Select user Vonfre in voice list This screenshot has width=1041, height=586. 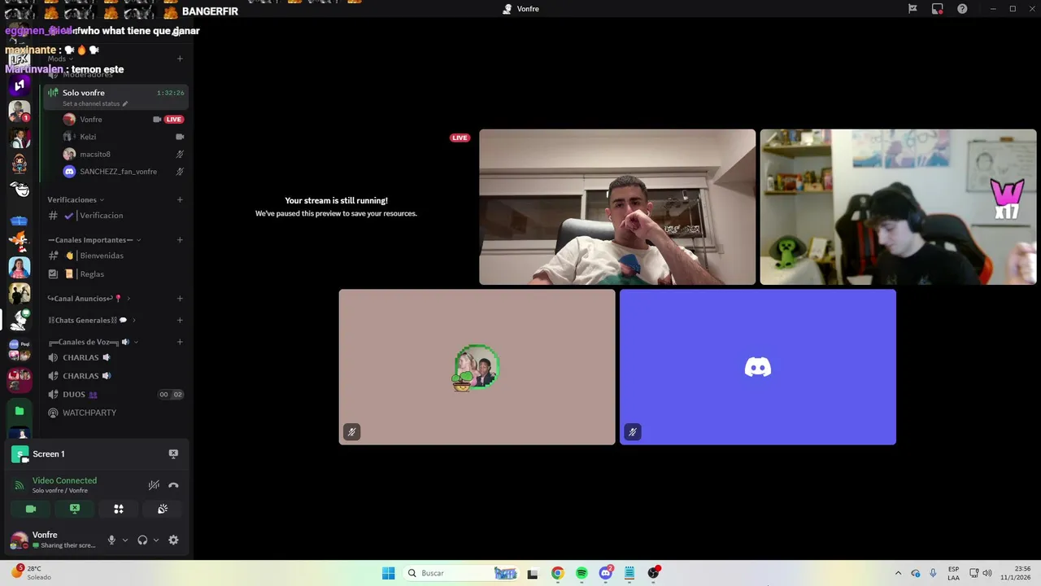click(x=123, y=120)
